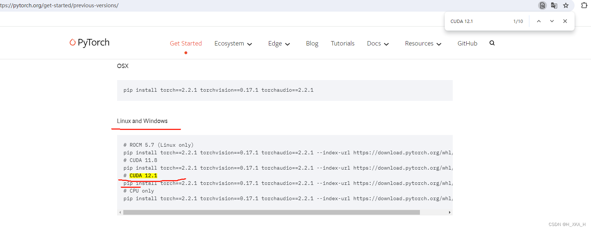The width and height of the screenshot is (591, 230).
Task: Click the pip install line under CUDA 11.8
Action: pyautogui.click(x=288, y=168)
